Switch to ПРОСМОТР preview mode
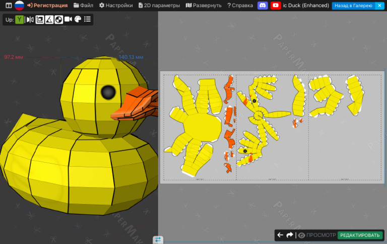The image size is (387, 244). [x=317, y=235]
